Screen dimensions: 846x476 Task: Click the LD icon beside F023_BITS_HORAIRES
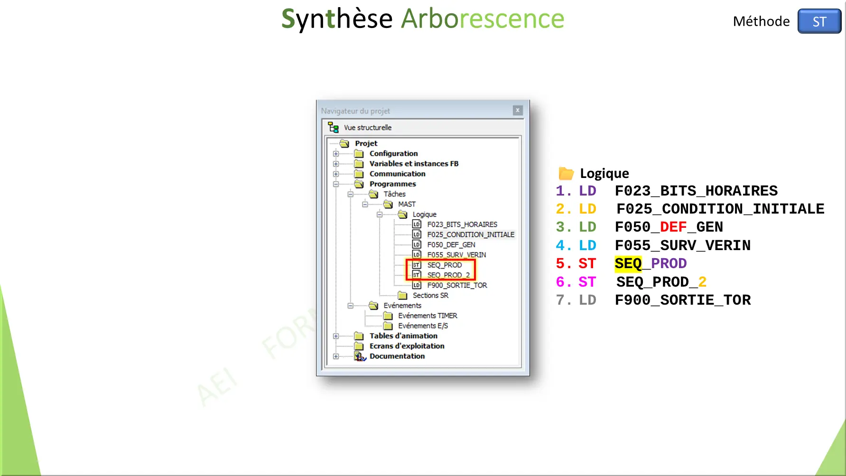(417, 224)
